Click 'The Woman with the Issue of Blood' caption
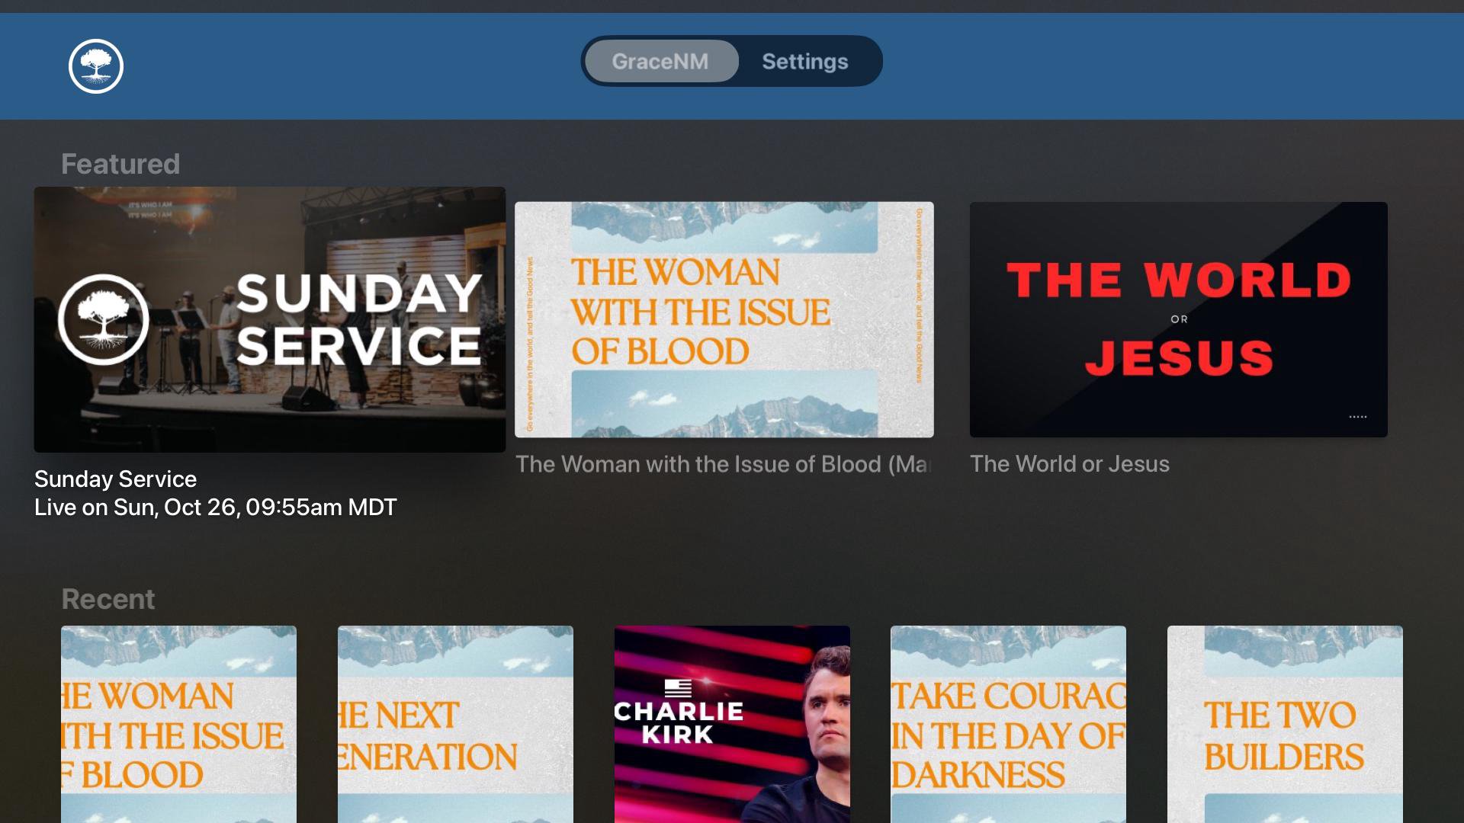 [724, 464]
